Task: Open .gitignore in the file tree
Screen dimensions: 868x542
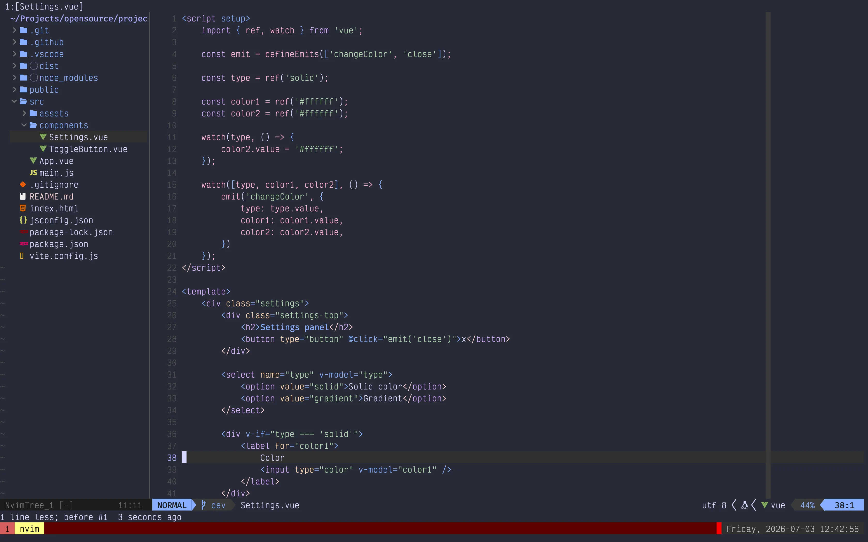Action: pyautogui.click(x=54, y=185)
